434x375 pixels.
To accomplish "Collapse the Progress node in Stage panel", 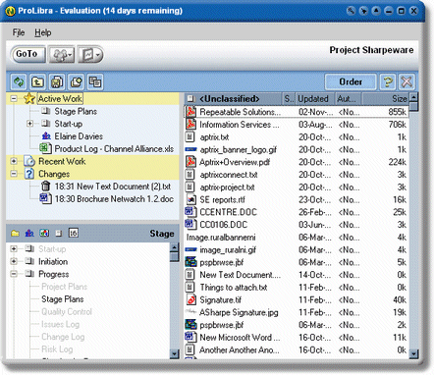I will (x=14, y=274).
